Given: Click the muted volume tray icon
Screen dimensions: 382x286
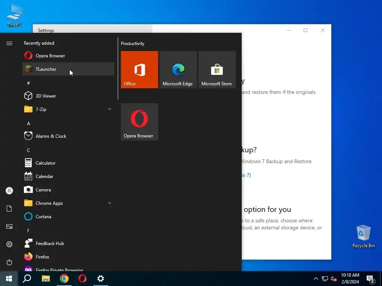Looking at the screenshot, I should pos(334,279).
